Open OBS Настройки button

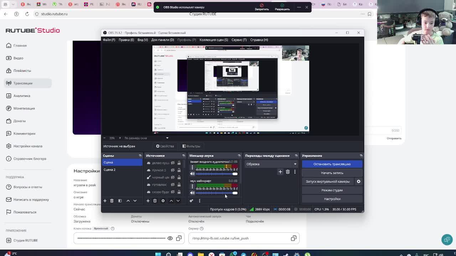[332, 199]
